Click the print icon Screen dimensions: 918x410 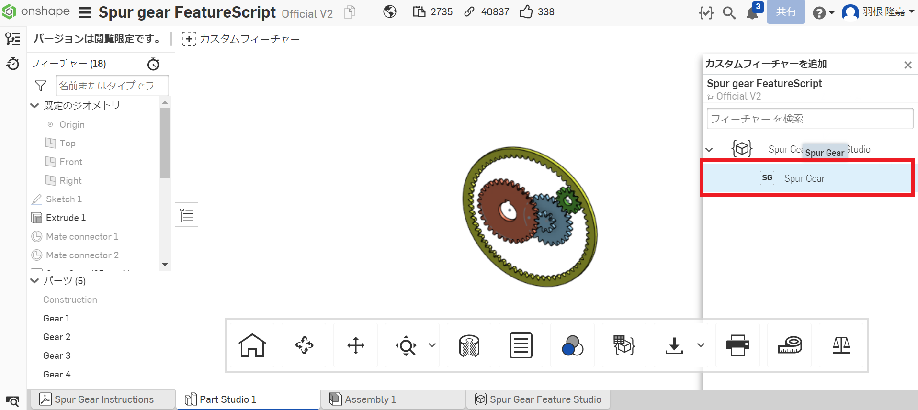tap(738, 345)
